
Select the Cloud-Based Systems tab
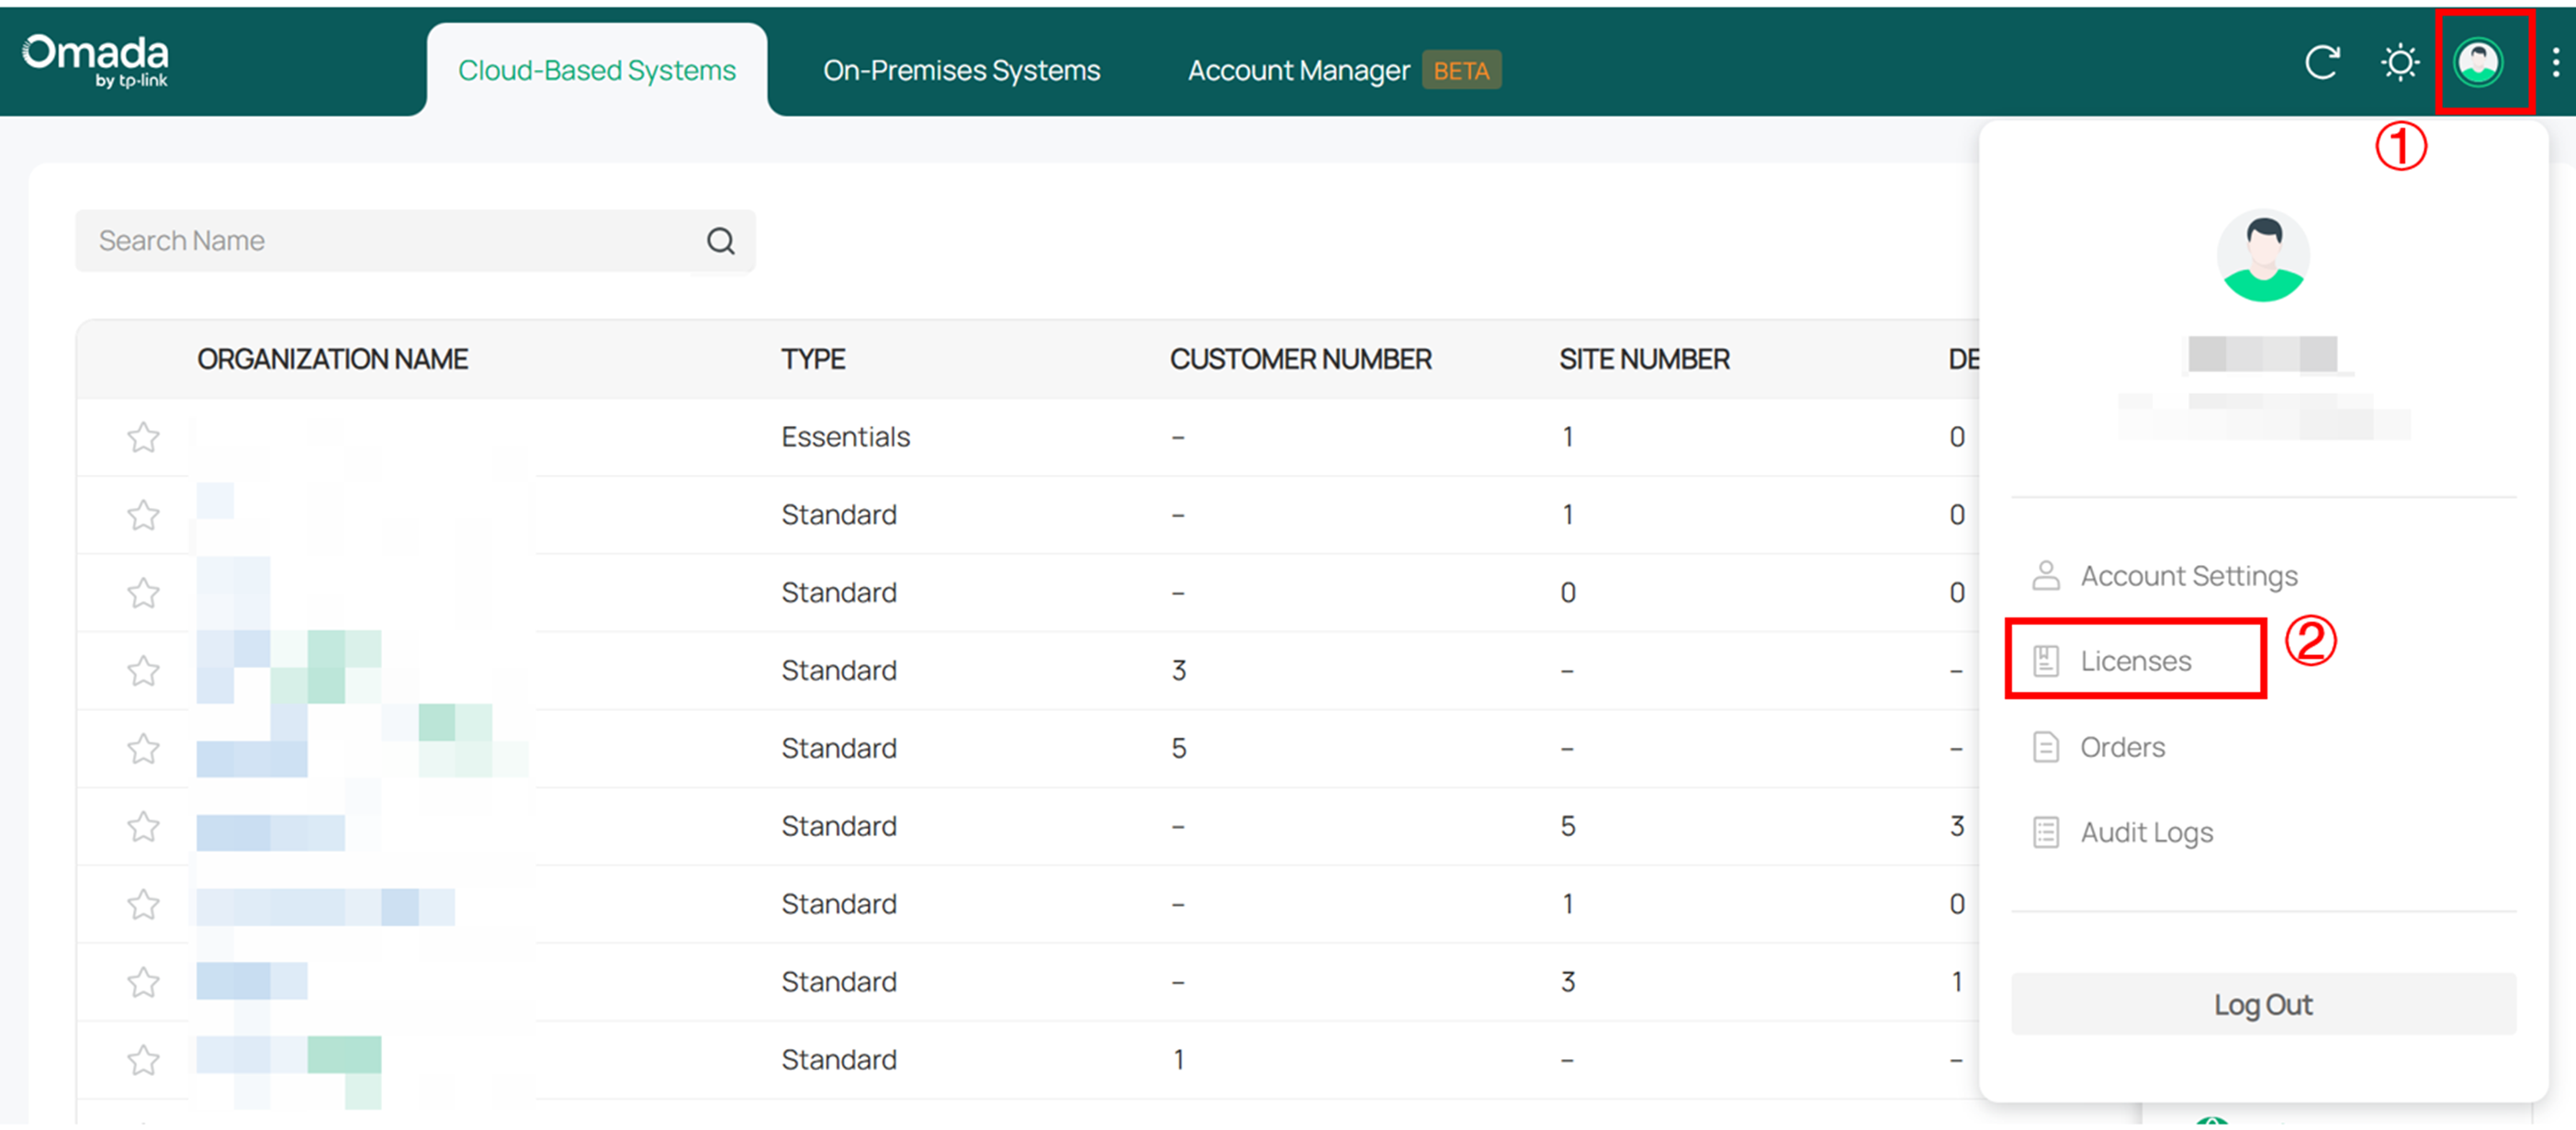(596, 69)
